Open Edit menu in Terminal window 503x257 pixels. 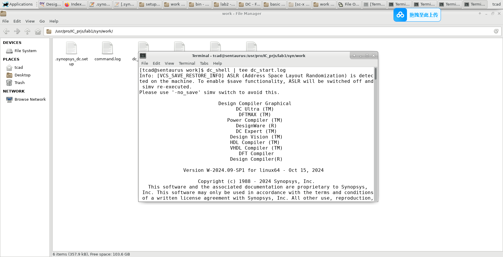[x=156, y=63]
